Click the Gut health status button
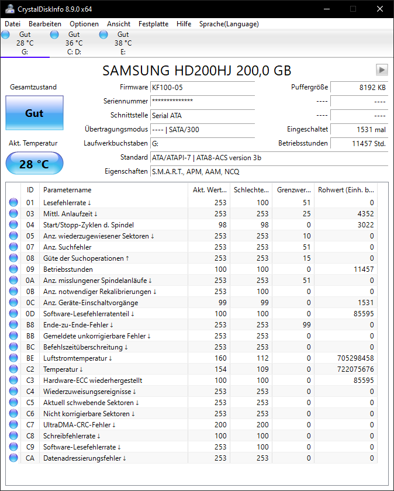This screenshot has height=491, width=394. pos(34,113)
